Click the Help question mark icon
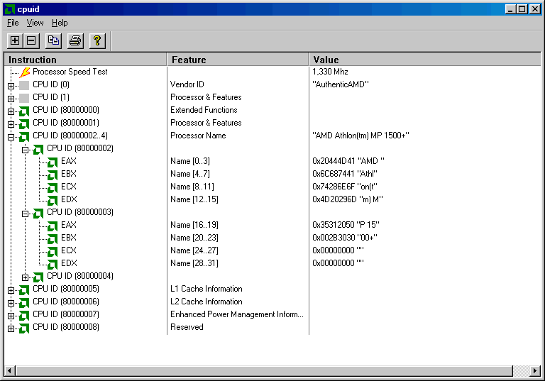This screenshot has height=381, width=545. (x=97, y=40)
